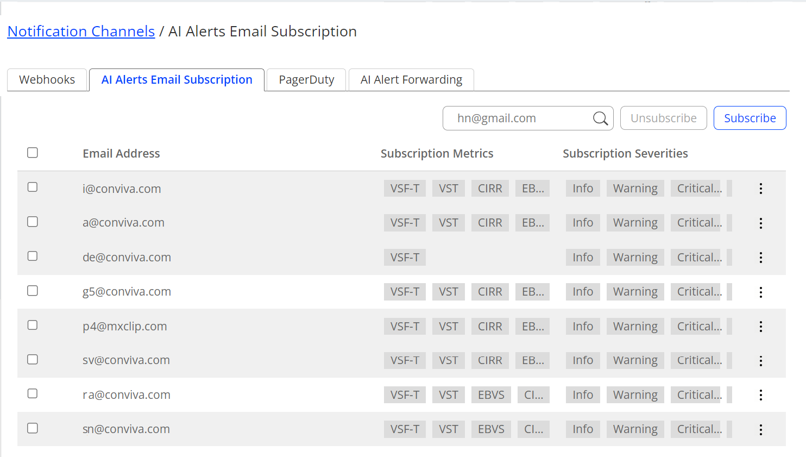Select the p4@mxclip.com row checkbox
Viewport: 806px width, 457px height.
point(33,325)
